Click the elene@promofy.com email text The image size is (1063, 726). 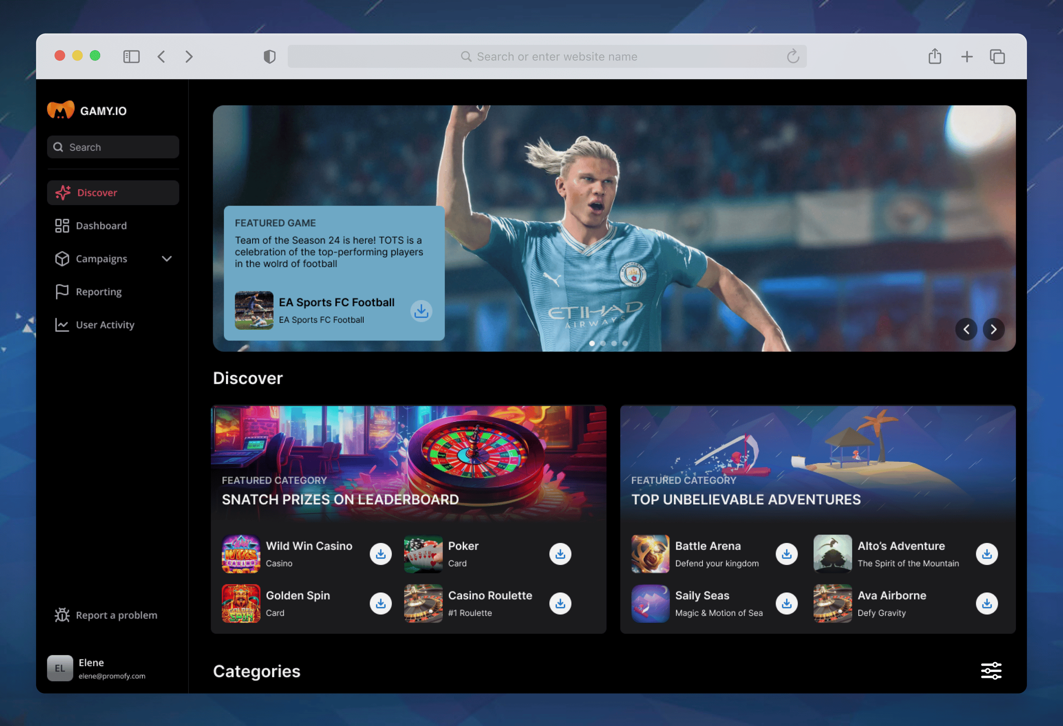[x=112, y=676]
